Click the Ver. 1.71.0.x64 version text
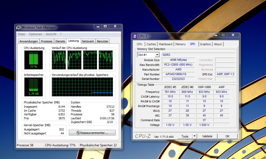Screen dimensions: 266x159 [164, 137]
